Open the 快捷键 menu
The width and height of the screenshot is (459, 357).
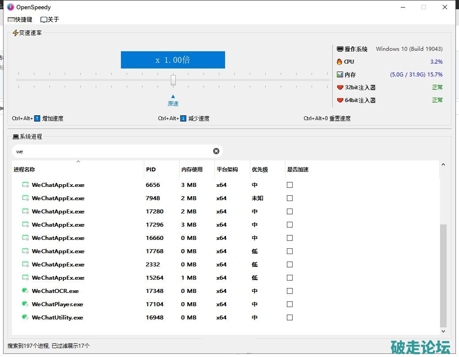coord(20,19)
